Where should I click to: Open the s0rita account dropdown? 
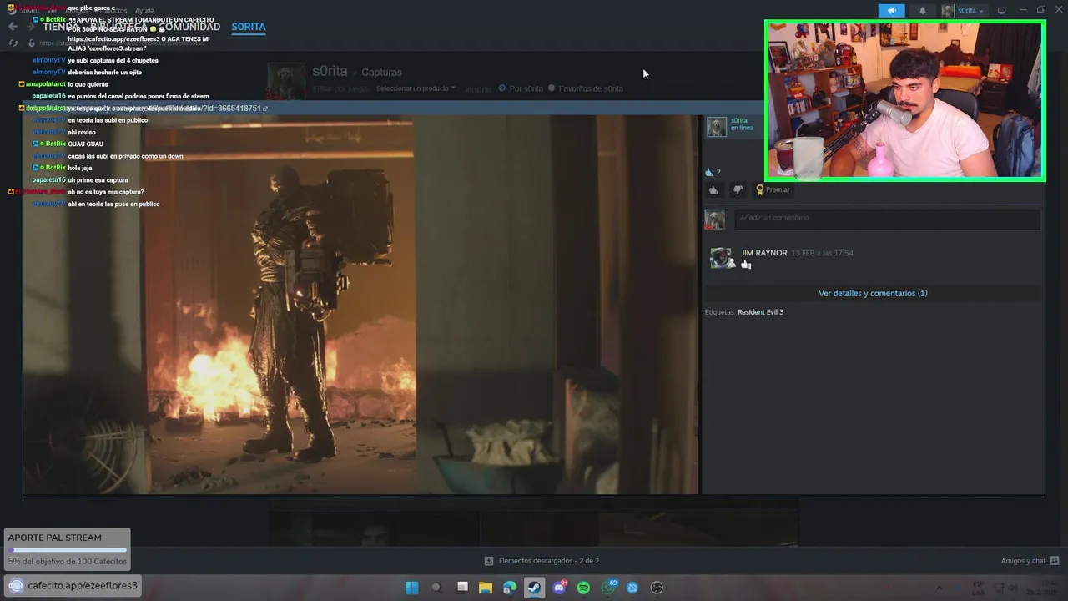click(x=964, y=10)
